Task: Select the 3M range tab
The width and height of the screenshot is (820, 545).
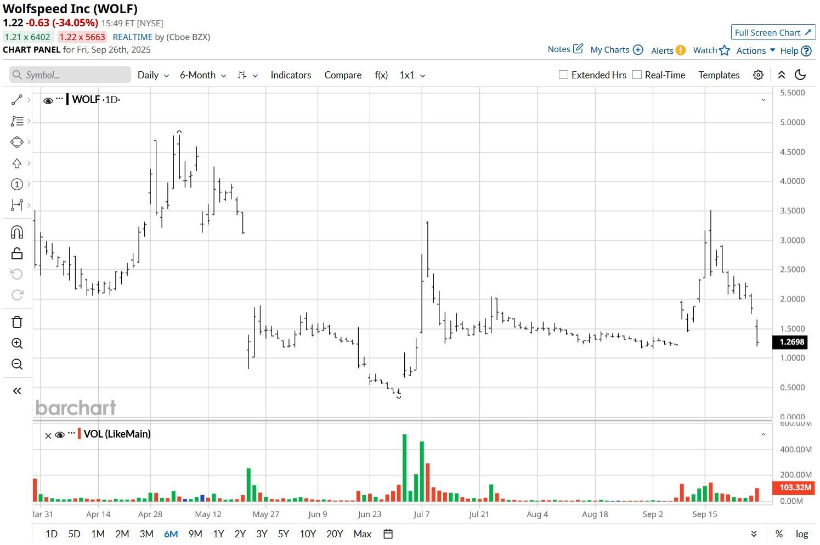Action: (x=146, y=534)
